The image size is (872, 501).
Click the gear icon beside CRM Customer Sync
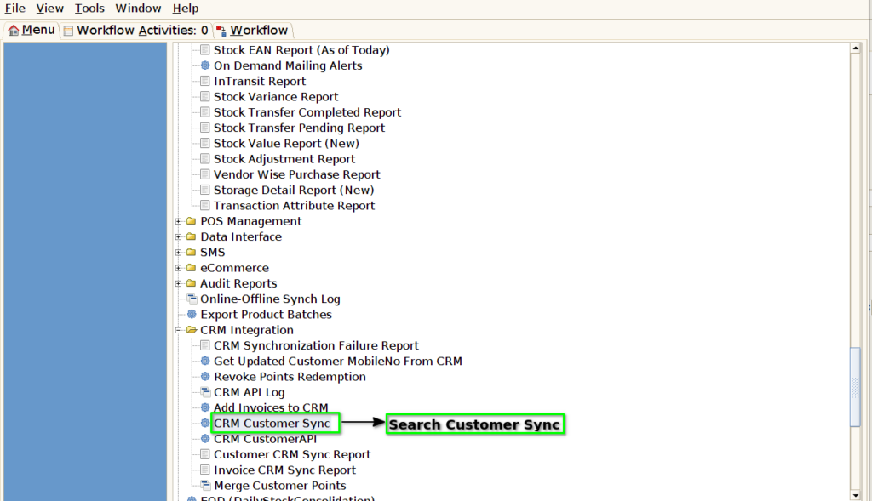click(204, 424)
